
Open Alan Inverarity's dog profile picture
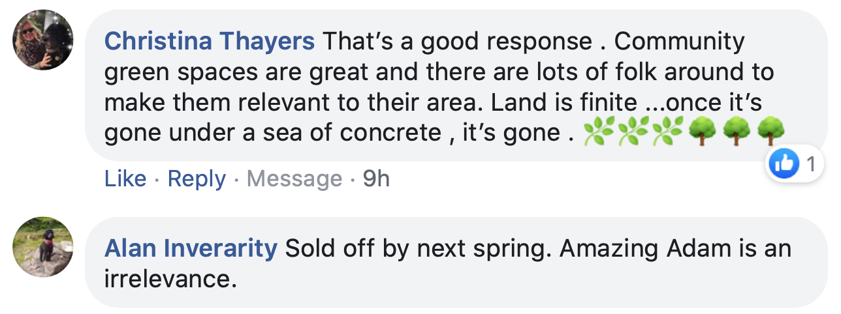(43, 247)
